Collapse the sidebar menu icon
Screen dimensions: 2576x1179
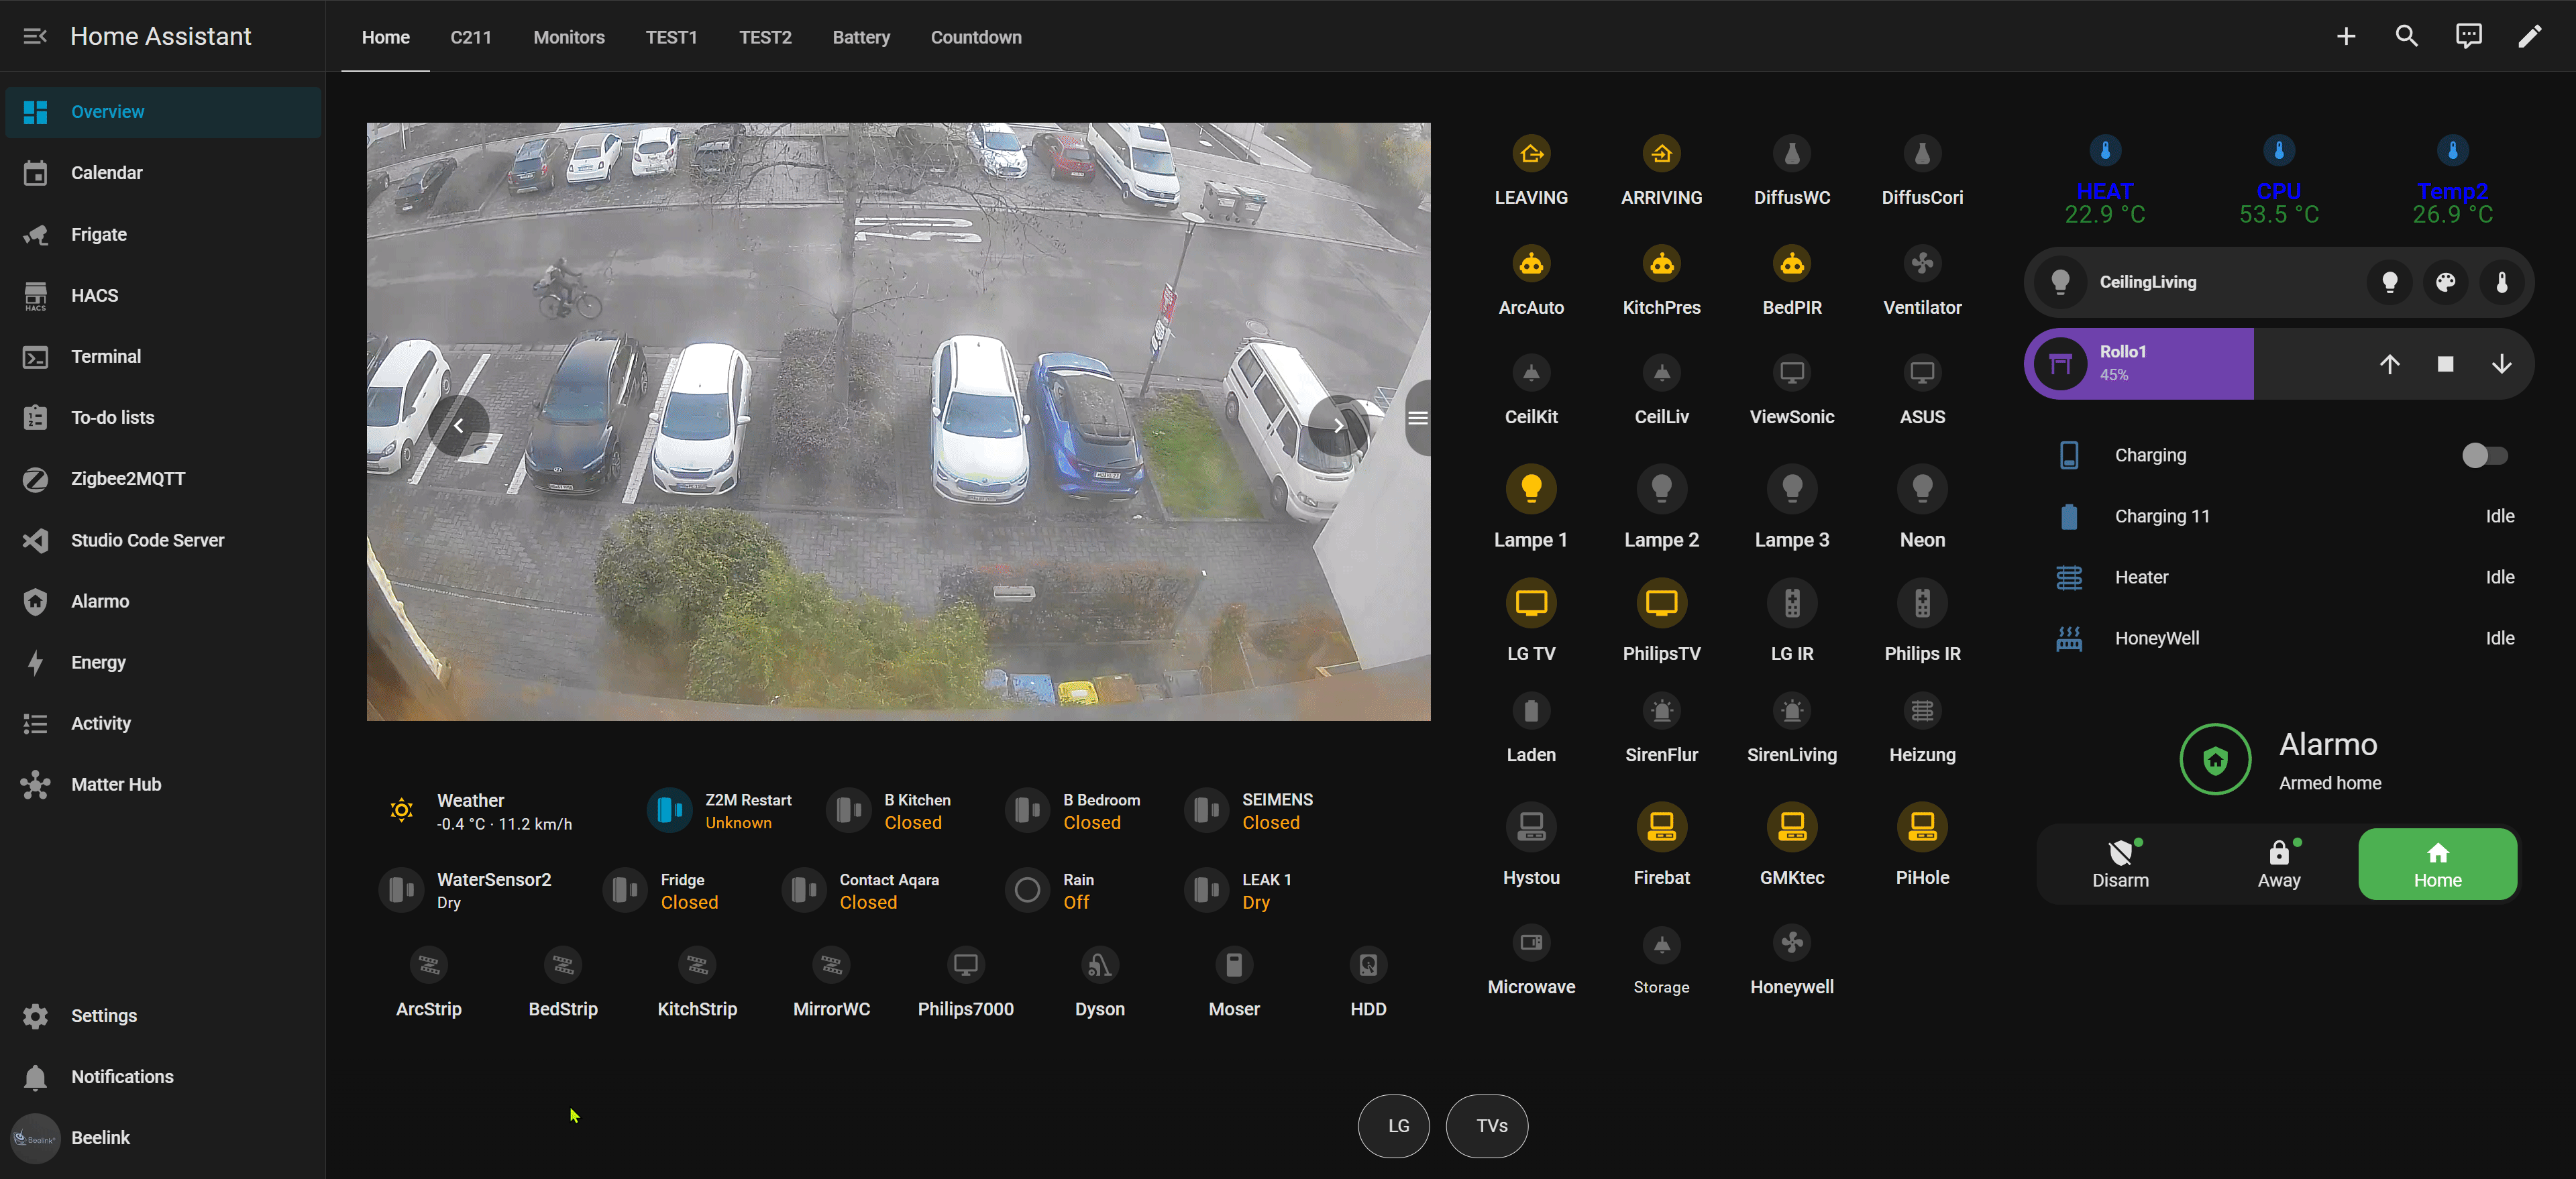coord(35,37)
